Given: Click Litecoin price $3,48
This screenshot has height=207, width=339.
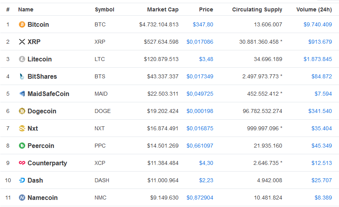Looking at the screenshot, I should point(206,59).
